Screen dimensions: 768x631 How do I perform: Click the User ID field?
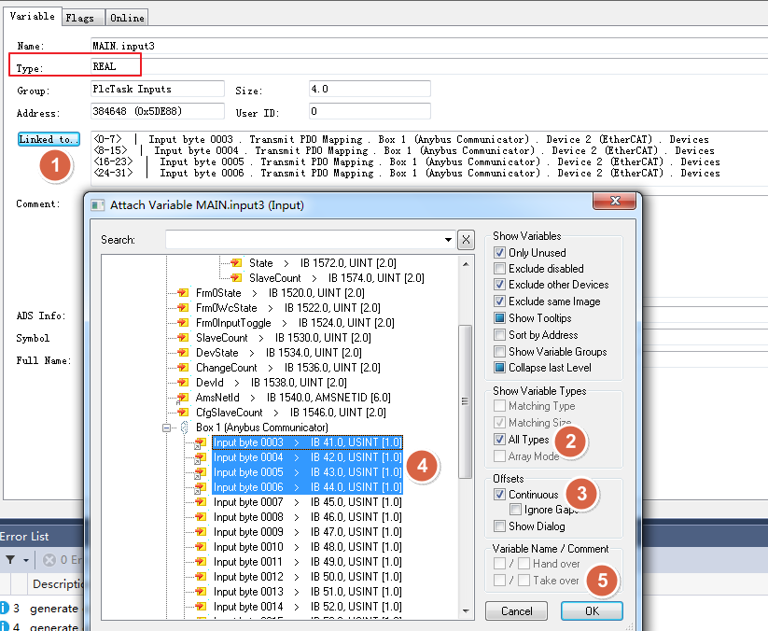click(370, 111)
